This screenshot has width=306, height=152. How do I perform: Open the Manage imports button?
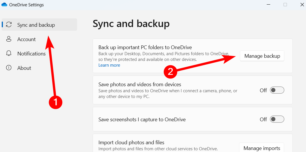coord(262,148)
